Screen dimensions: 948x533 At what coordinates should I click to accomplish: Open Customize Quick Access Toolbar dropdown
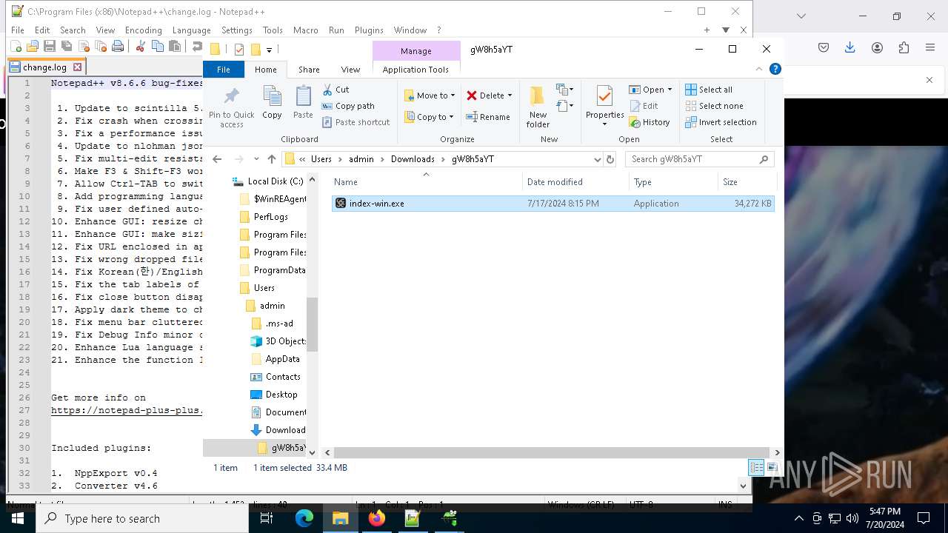coord(269,50)
